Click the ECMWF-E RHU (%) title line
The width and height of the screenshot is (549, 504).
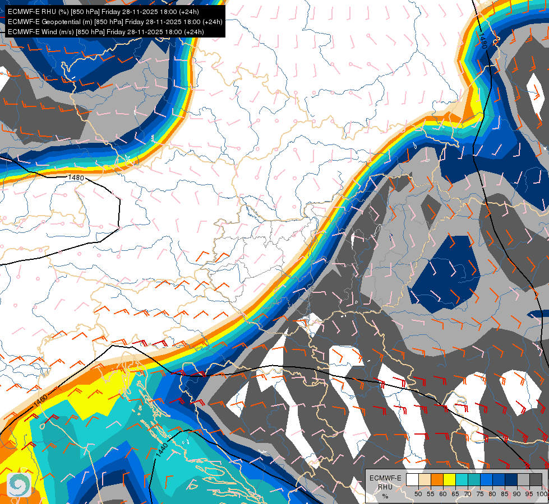click(103, 12)
